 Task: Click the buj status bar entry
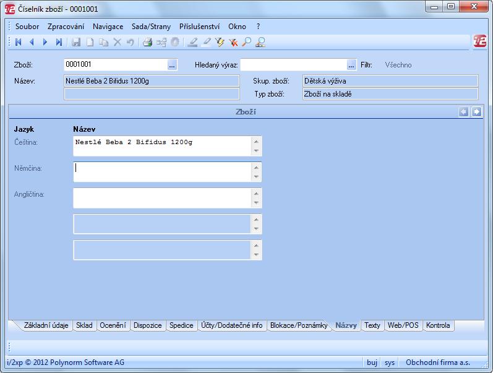click(x=372, y=362)
